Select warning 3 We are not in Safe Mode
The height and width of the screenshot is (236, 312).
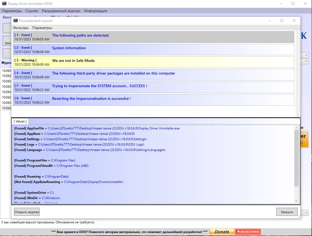(x=153, y=62)
